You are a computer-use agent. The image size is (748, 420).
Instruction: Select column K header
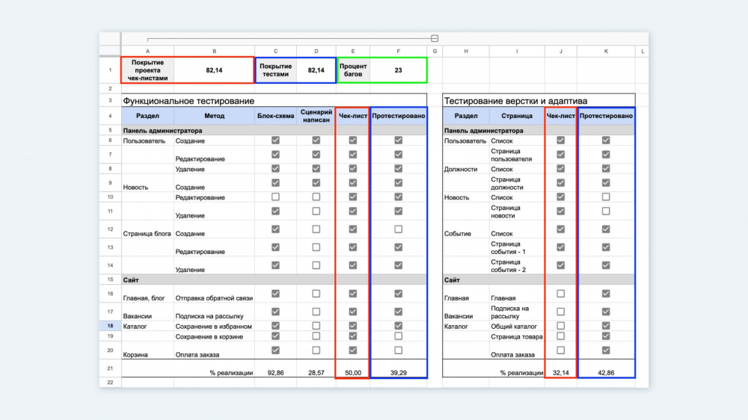pos(606,51)
